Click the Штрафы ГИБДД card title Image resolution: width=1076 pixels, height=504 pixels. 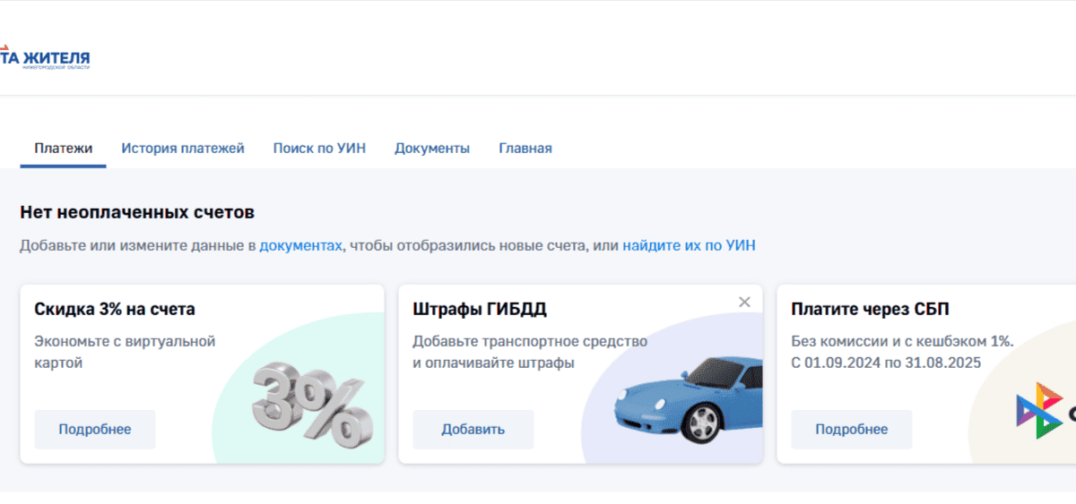[480, 310]
